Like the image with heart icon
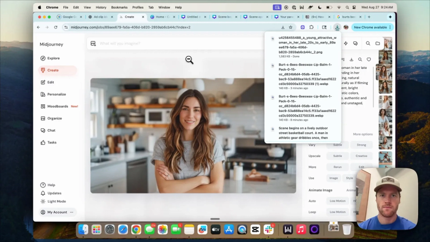The height and width of the screenshot is (242, 430). click(x=369, y=59)
